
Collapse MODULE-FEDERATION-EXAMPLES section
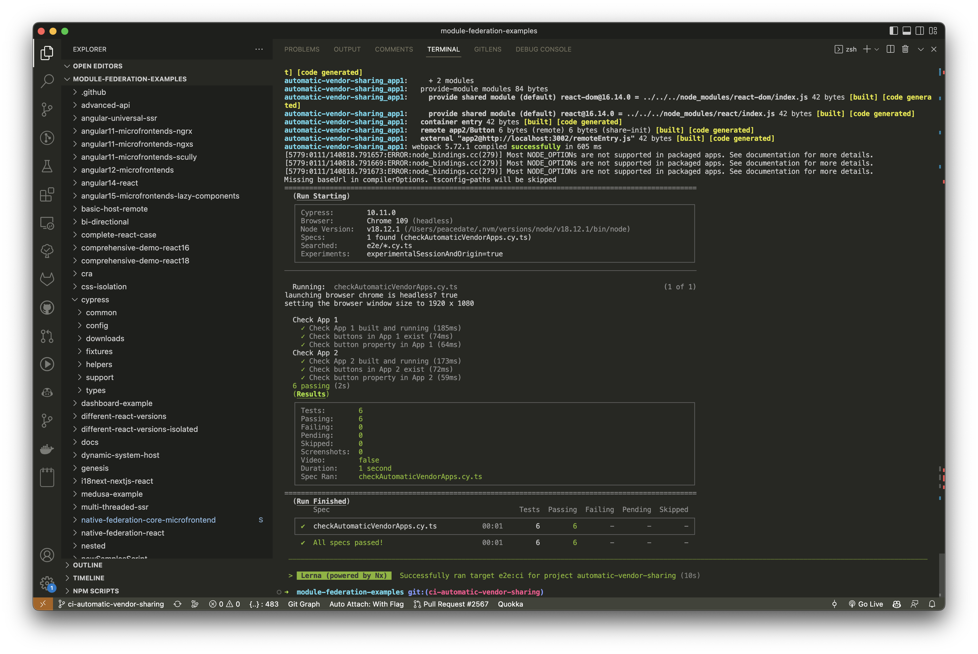(x=167, y=79)
